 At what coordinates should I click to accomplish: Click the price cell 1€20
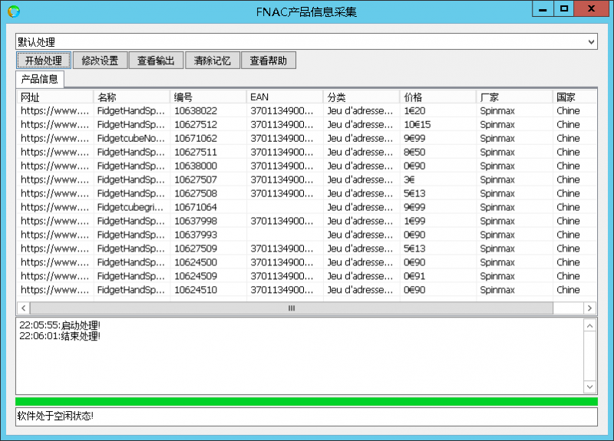(437, 110)
